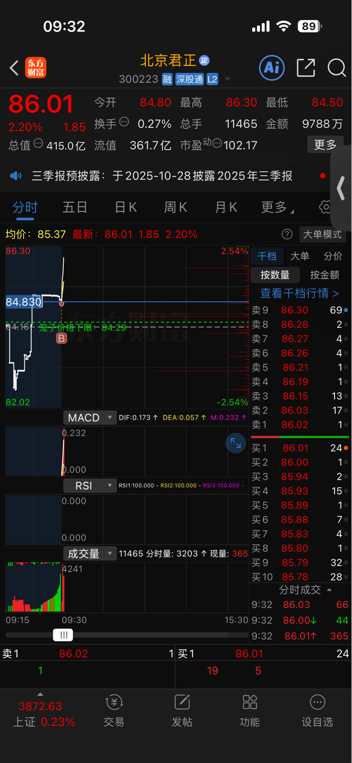Tap the share export icon
Image resolution: width=352 pixels, height=763 pixels.
[x=306, y=68]
